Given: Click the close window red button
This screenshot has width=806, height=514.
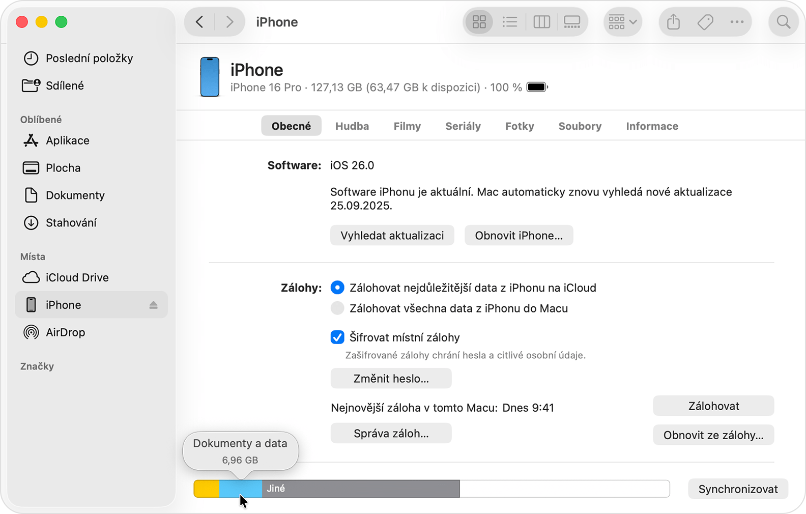Looking at the screenshot, I should tap(22, 22).
